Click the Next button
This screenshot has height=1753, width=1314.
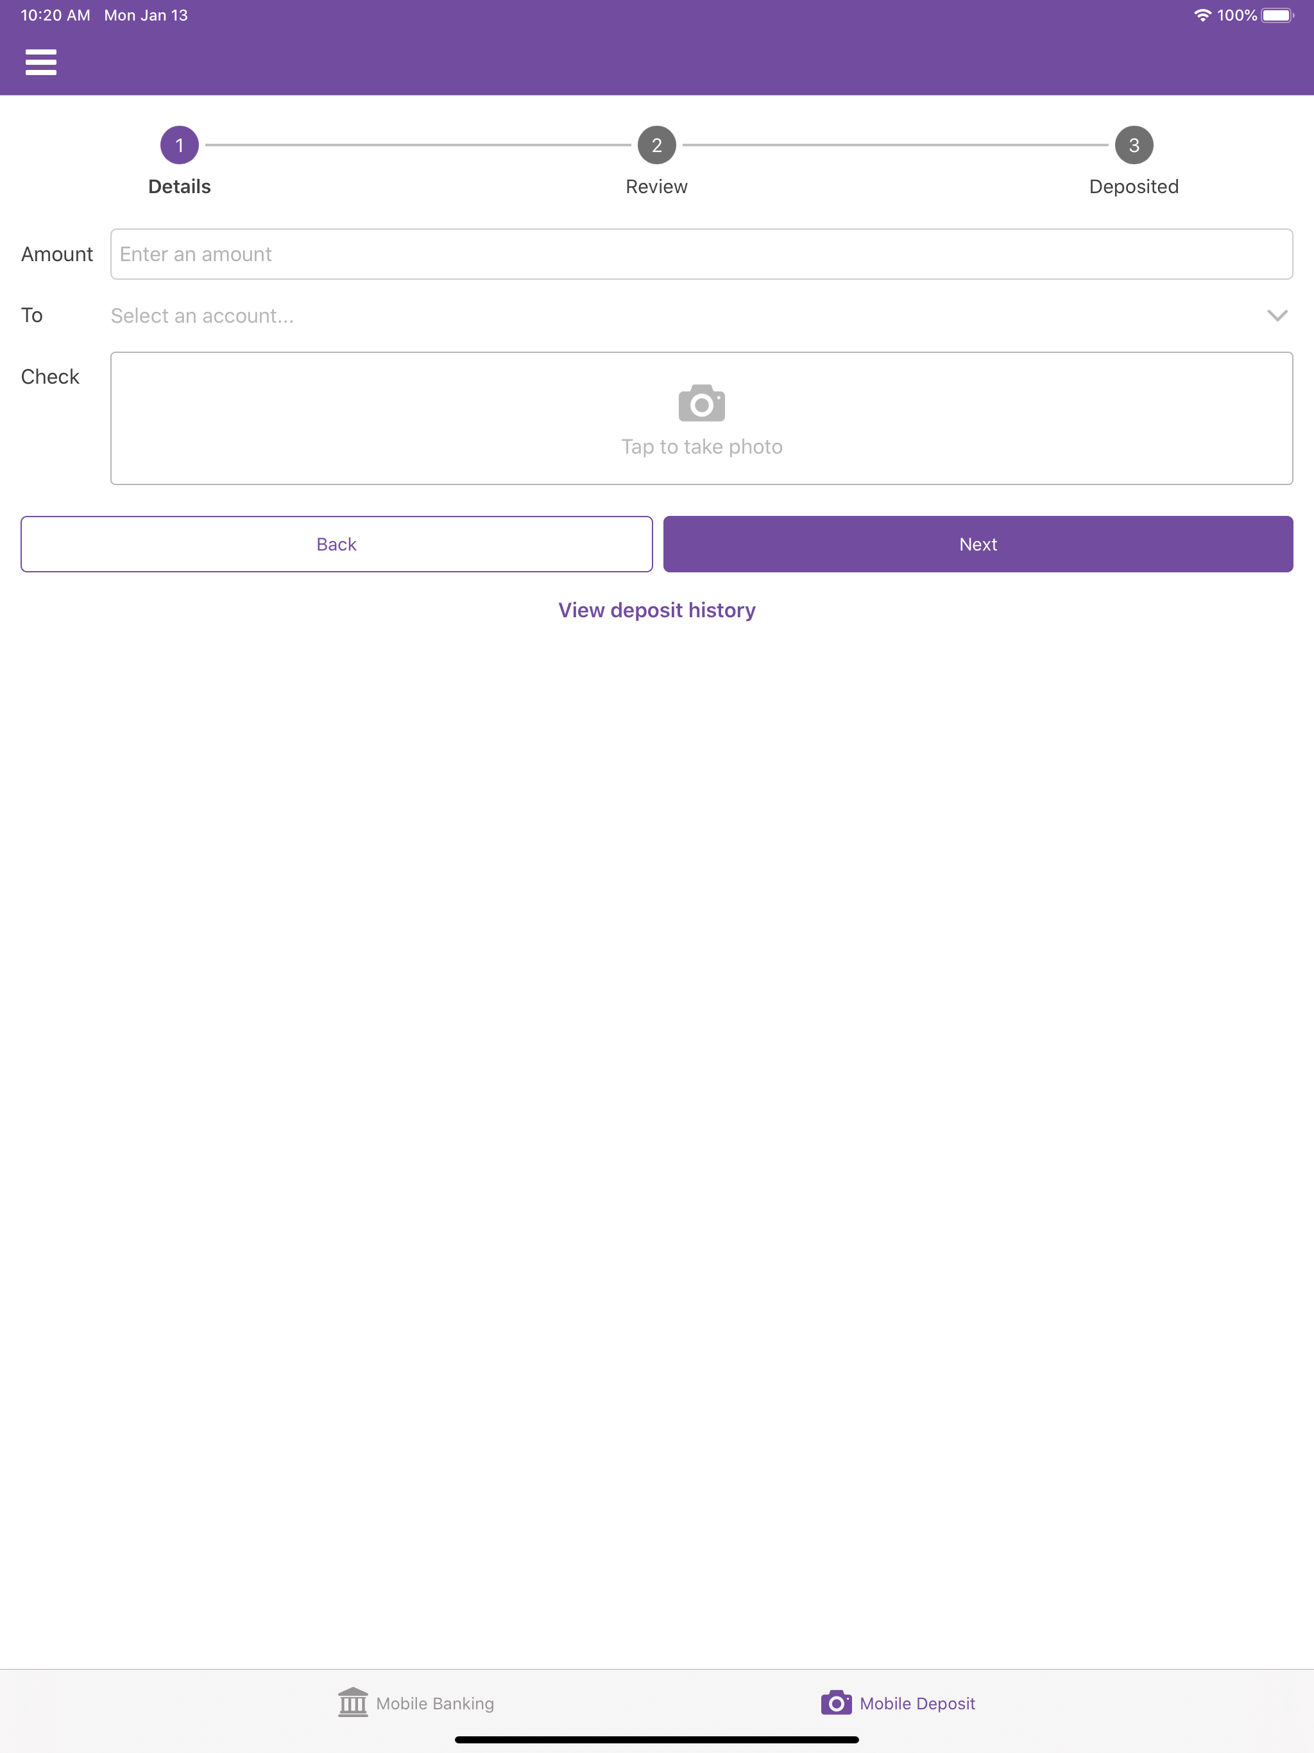tap(978, 545)
